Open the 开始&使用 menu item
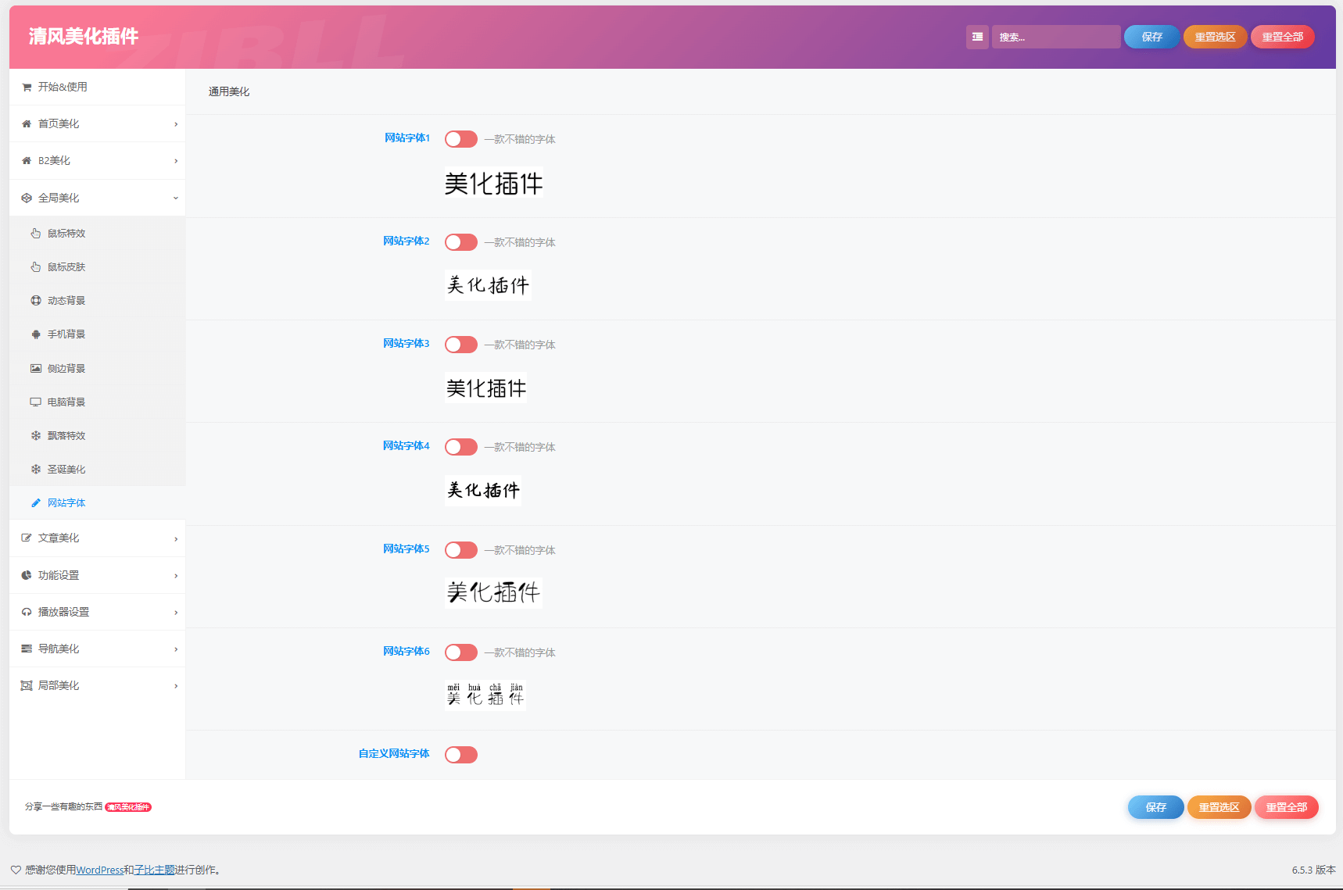 (97, 87)
